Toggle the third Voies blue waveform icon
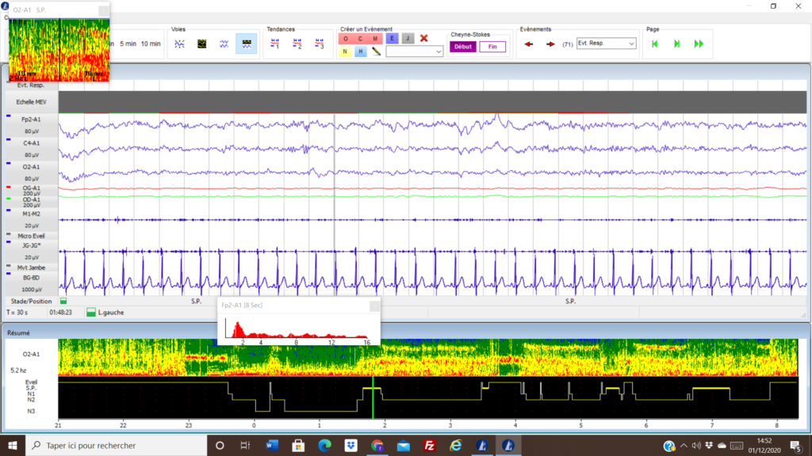 pos(224,44)
